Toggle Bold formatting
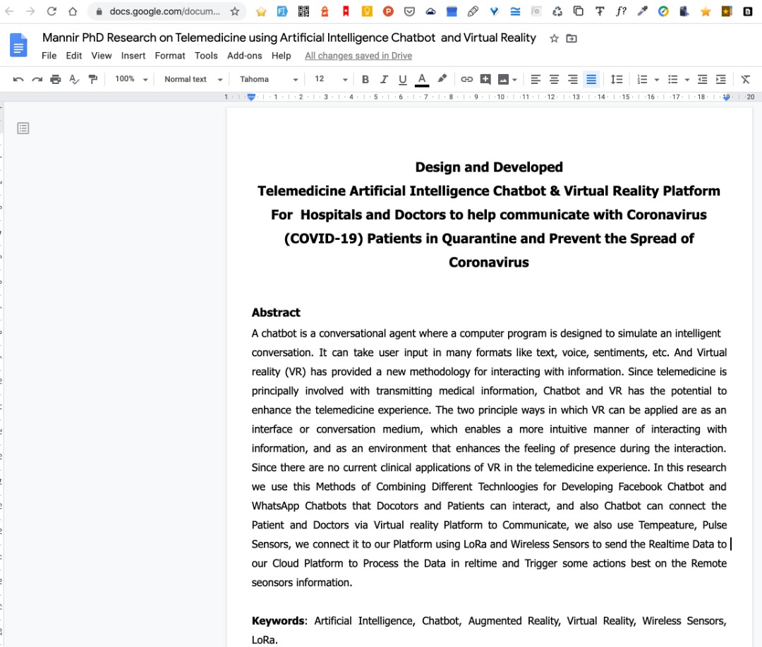 click(365, 79)
